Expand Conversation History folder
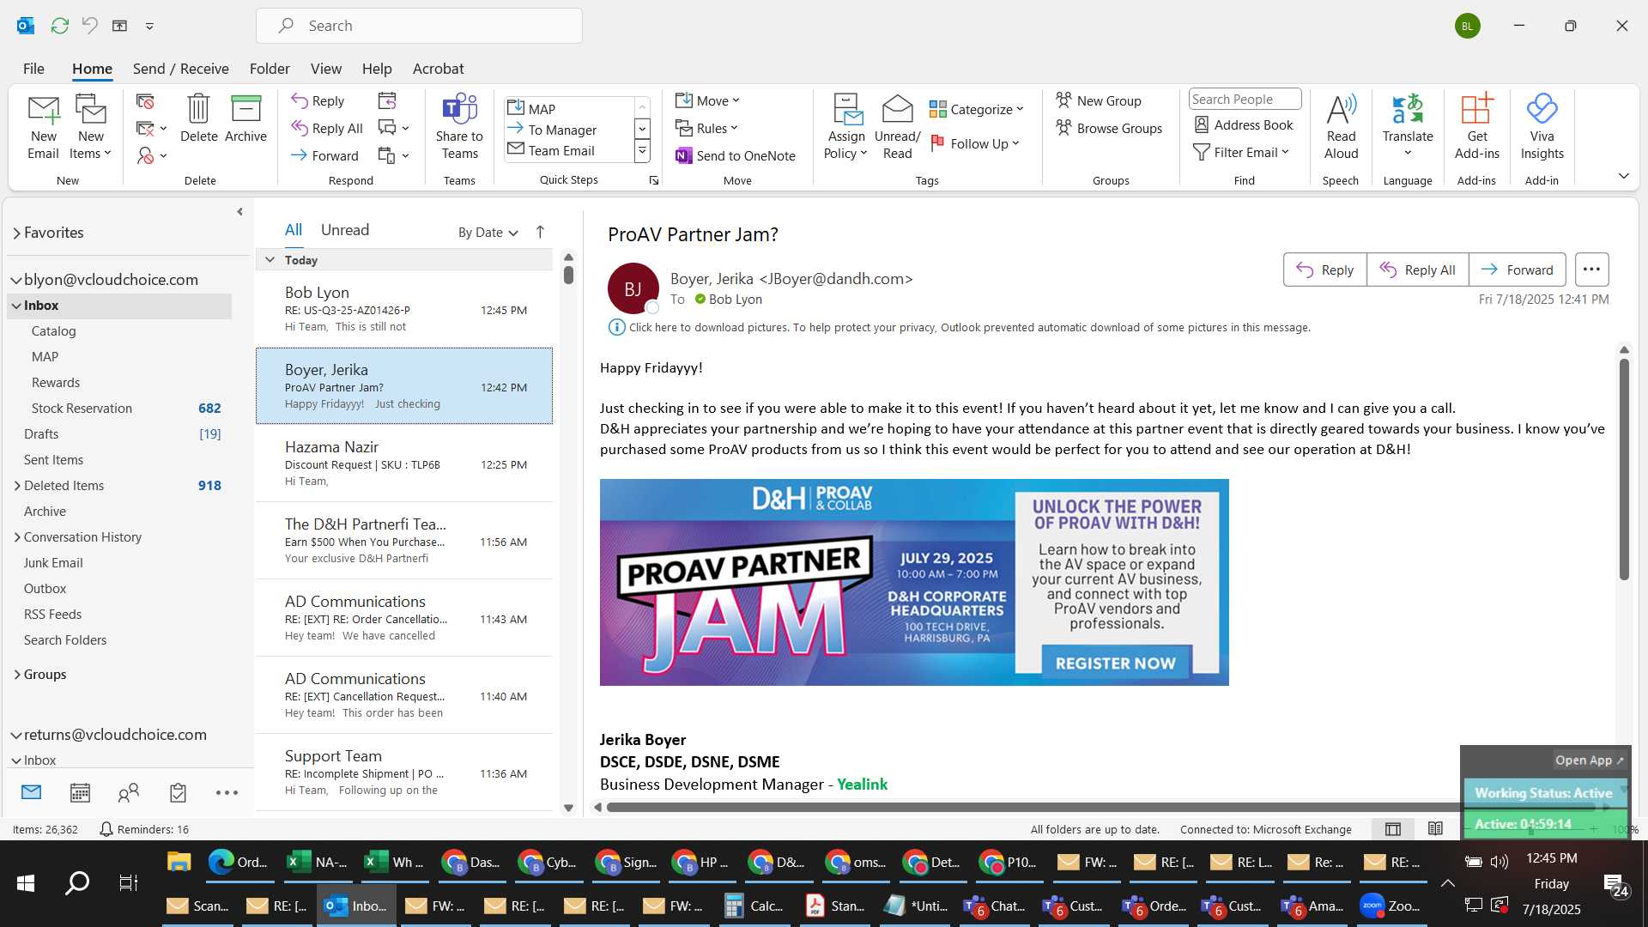 pos(16,537)
